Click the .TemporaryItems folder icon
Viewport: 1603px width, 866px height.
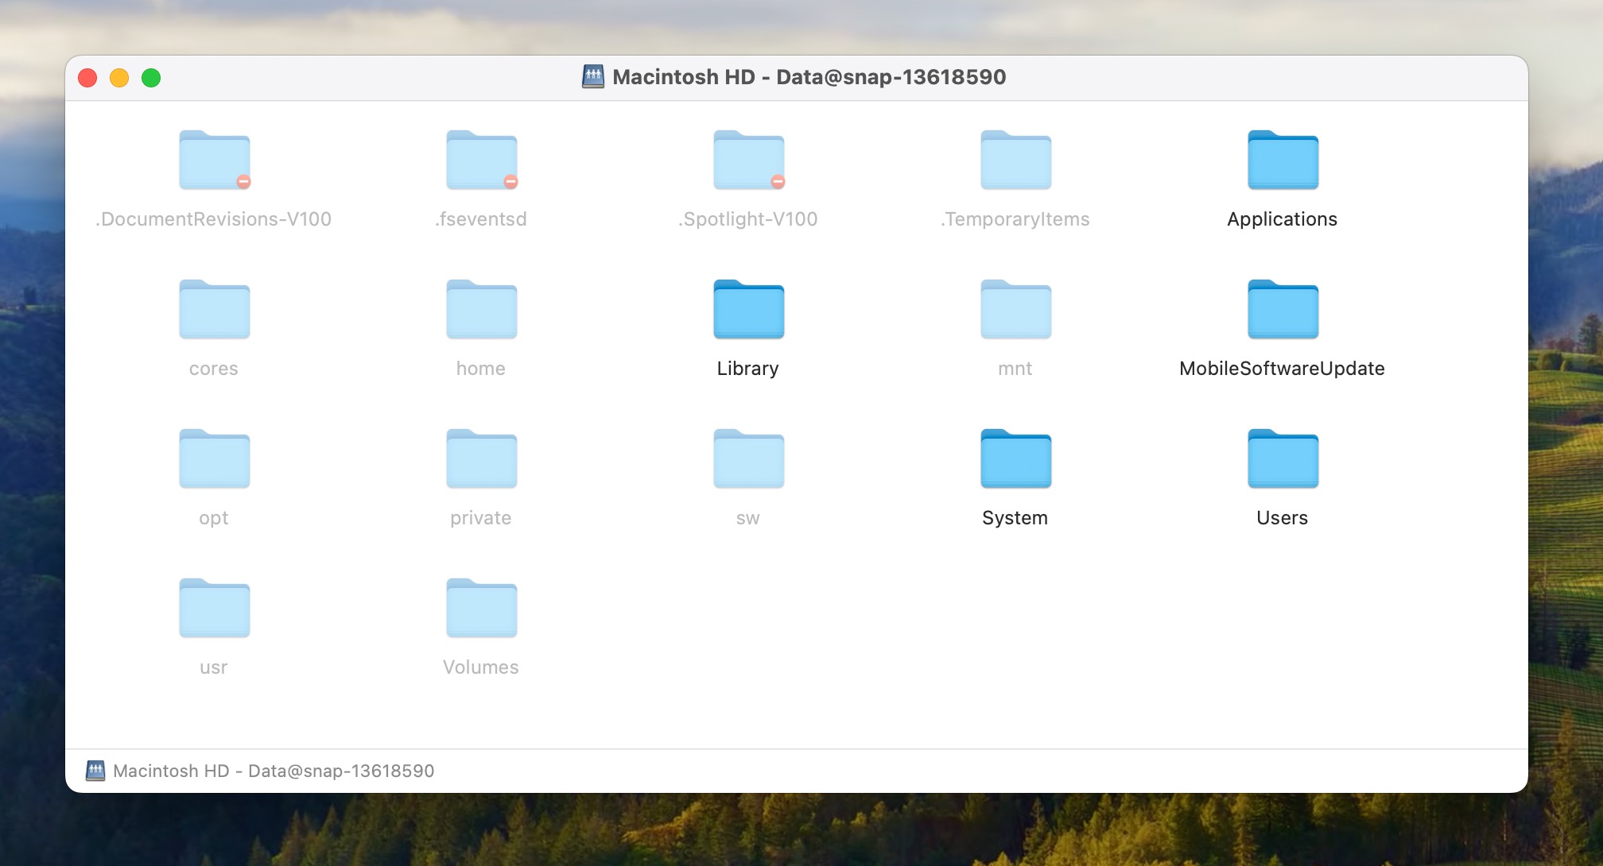coord(1015,160)
